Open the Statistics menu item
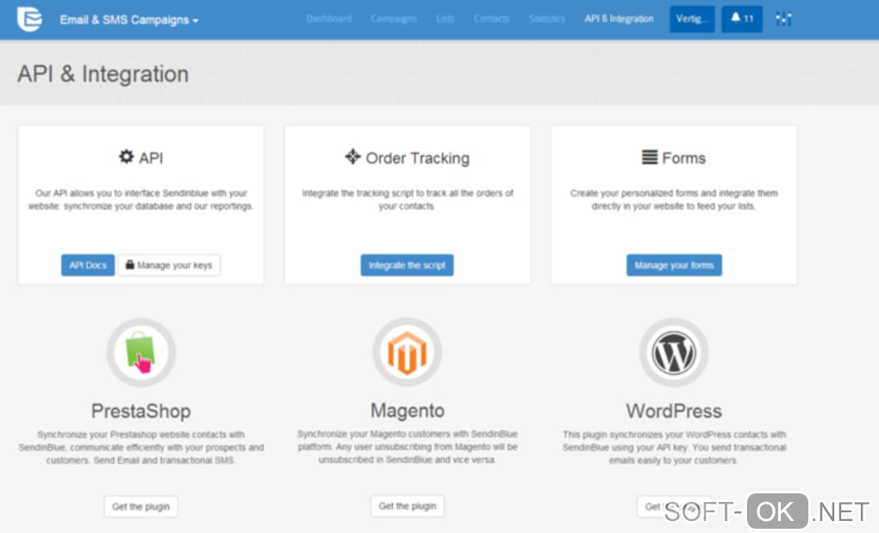 [x=547, y=19]
